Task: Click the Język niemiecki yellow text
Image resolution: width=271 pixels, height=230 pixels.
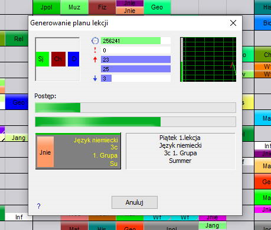Action: click(x=96, y=140)
